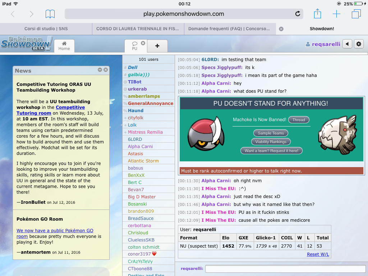Viewport: 368px width, 276px height.
Task: Select user Lolk in the list
Action: (x=148, y=125)
